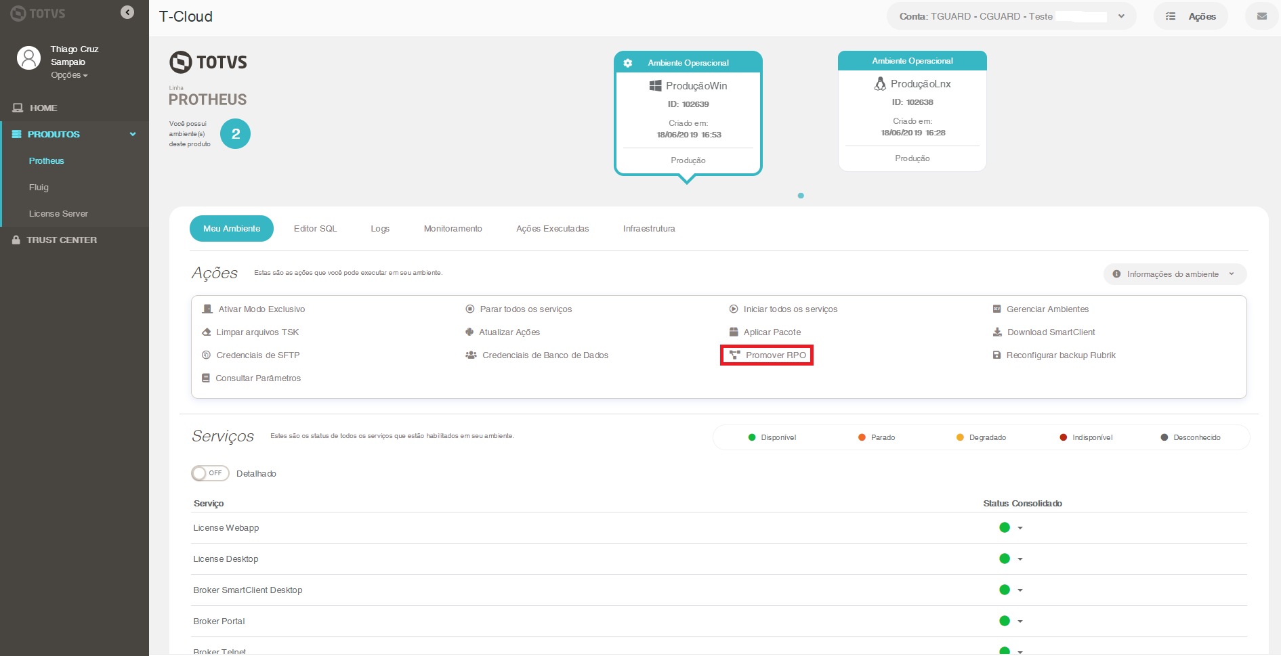Click Broker SmartClient Desktop service name

248,590
